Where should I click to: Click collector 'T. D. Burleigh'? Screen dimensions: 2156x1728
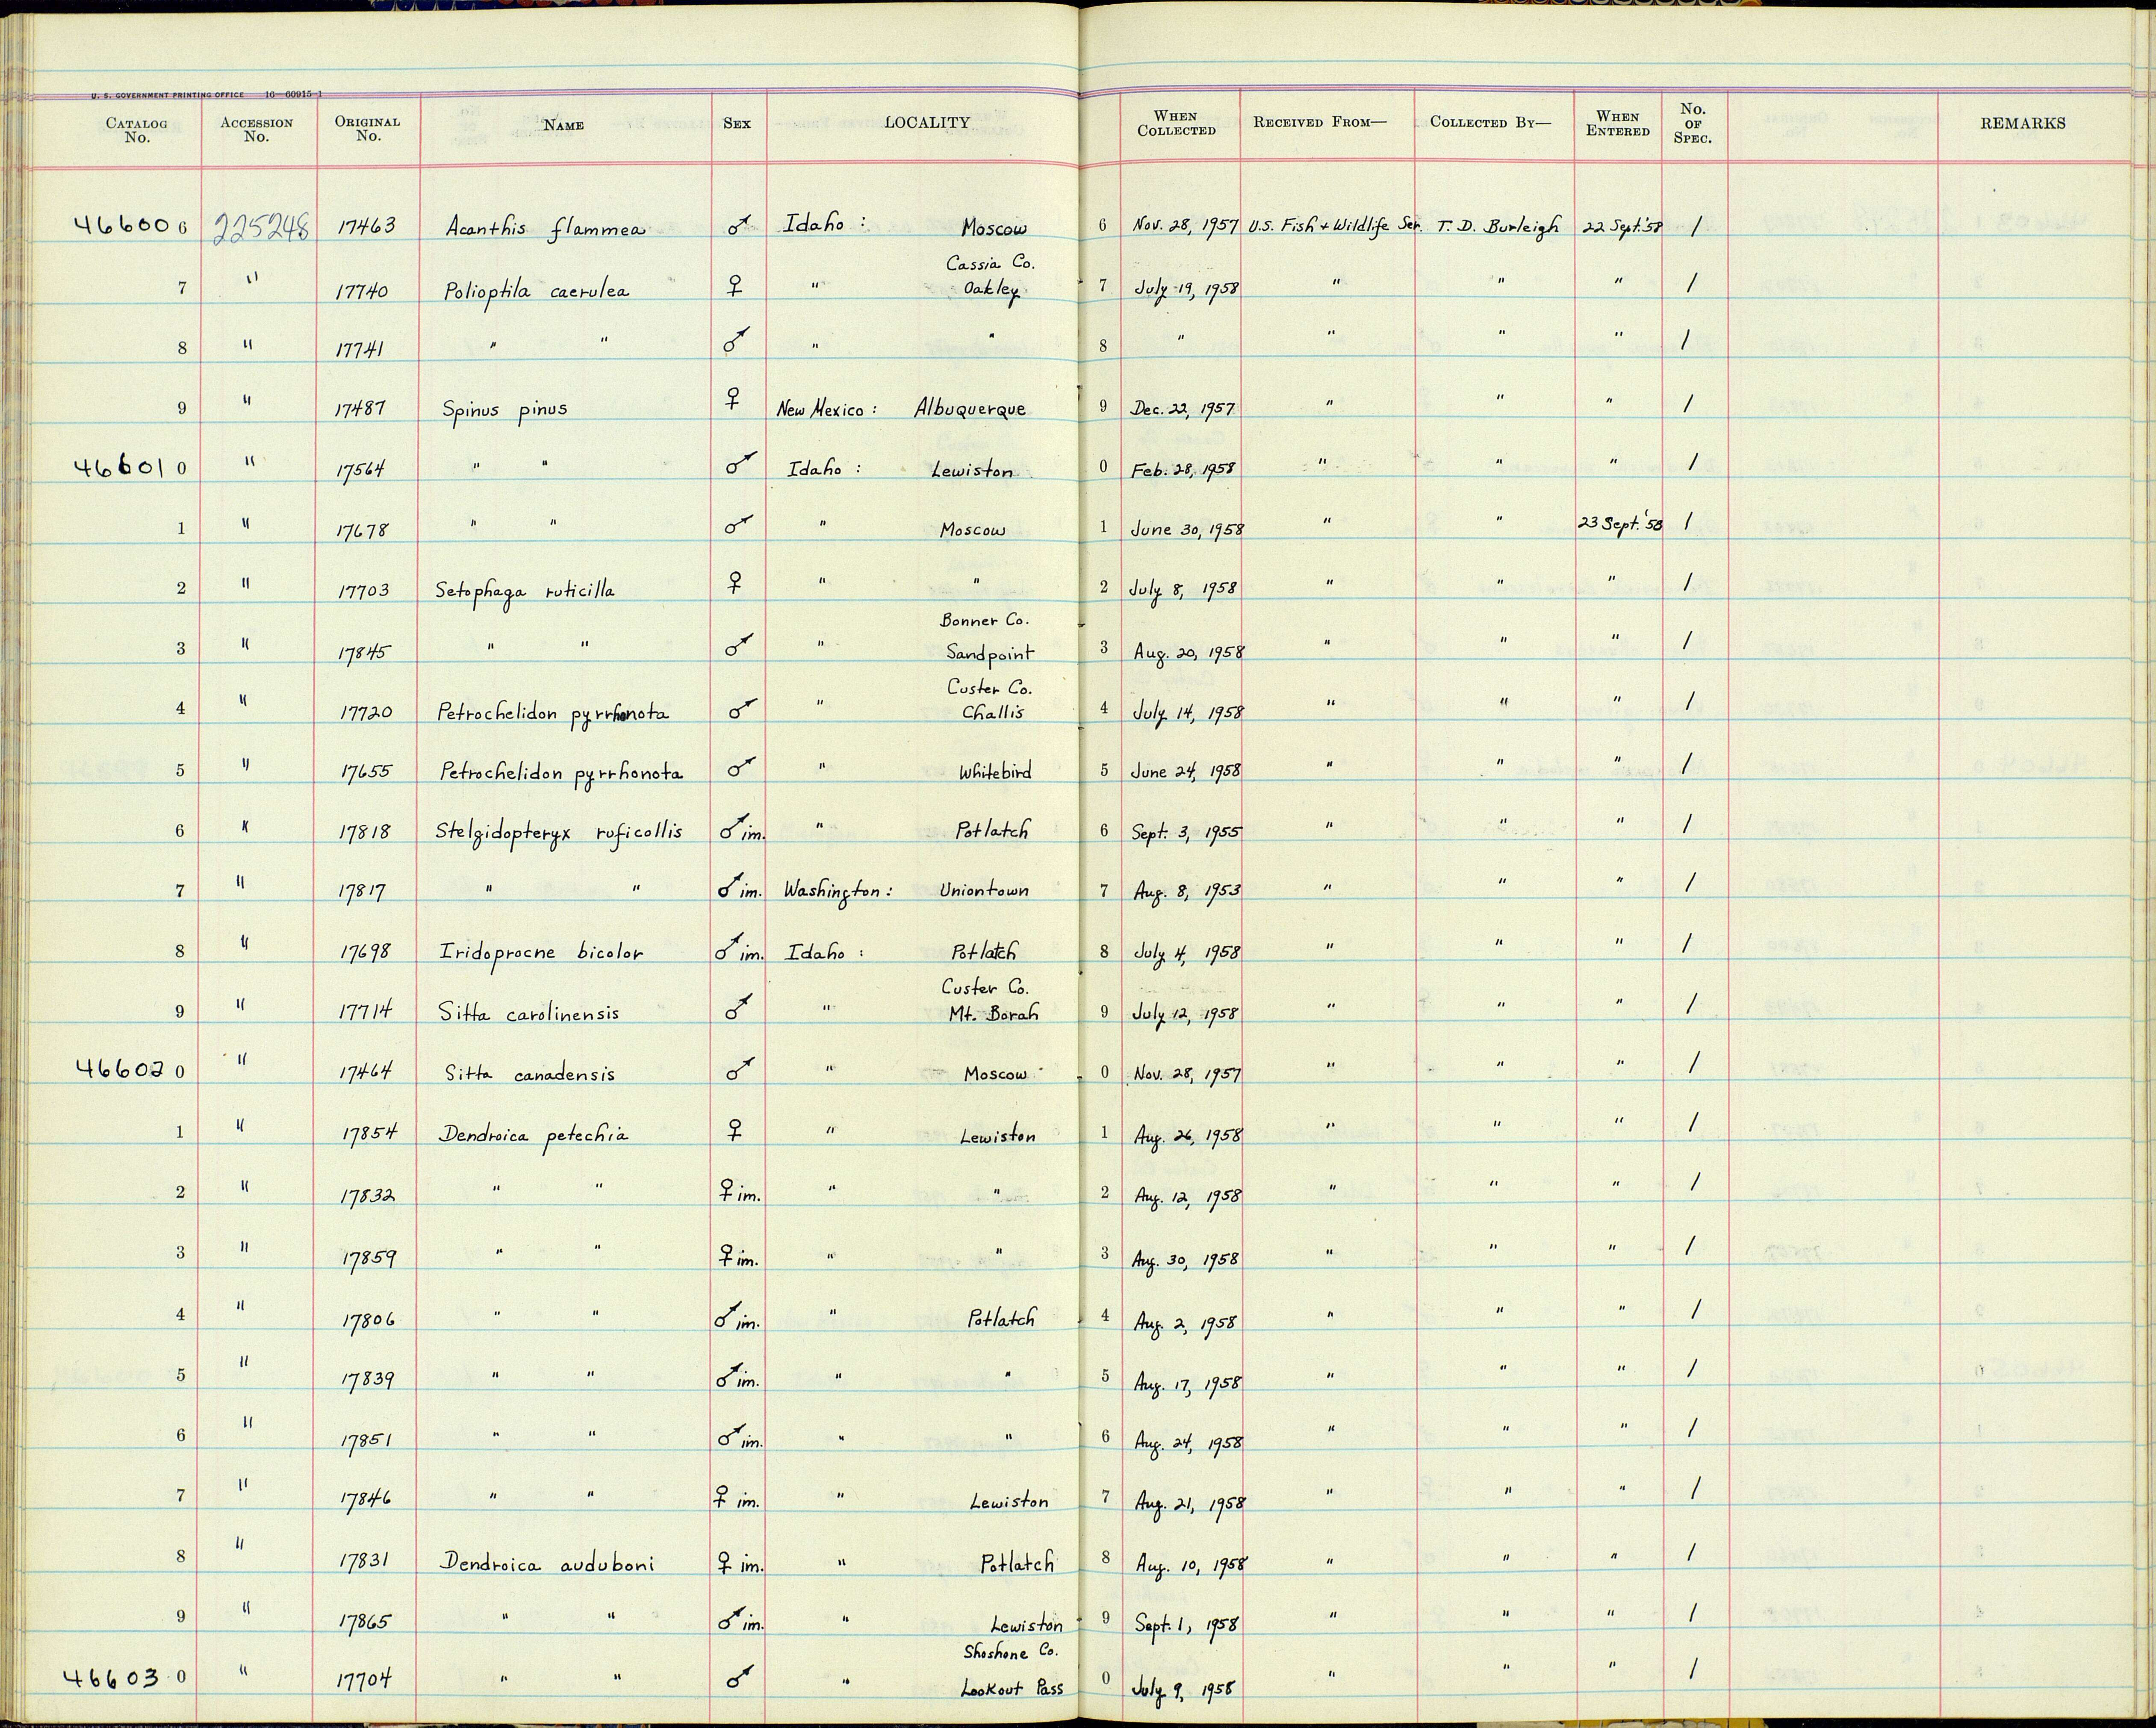tap(1498, 227)
